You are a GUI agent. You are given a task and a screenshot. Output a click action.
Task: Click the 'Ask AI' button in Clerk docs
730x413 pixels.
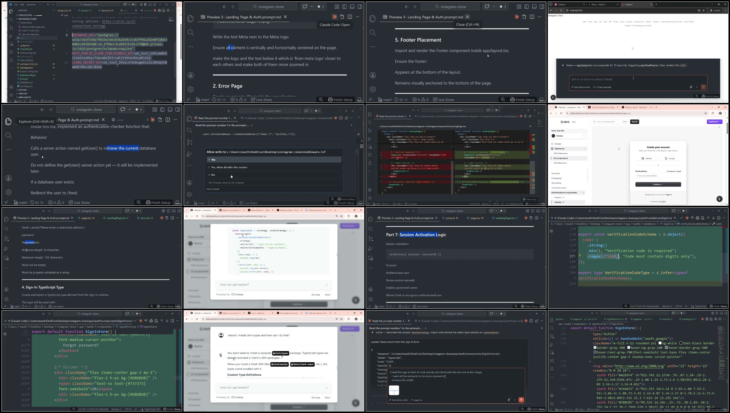point(635,122)
